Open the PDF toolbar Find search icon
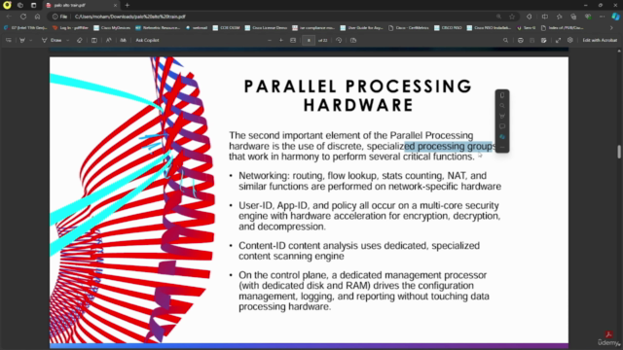The image size is (623, 350). point(505,40)
